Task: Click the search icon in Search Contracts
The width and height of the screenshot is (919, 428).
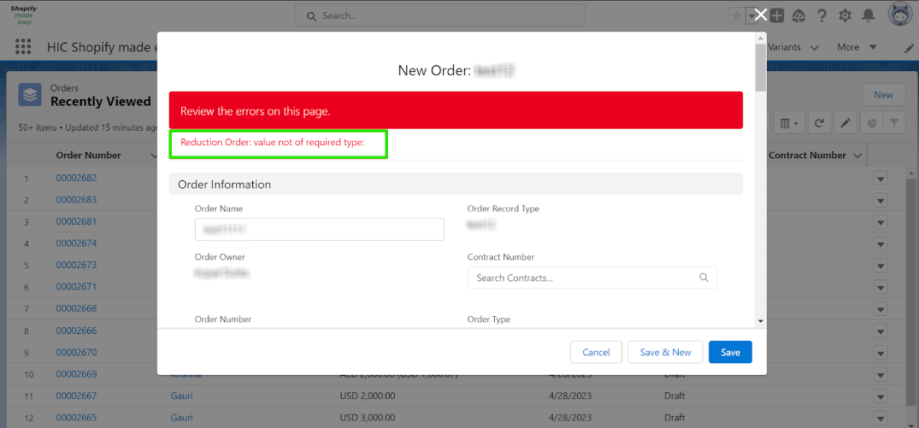Action: 704,278
